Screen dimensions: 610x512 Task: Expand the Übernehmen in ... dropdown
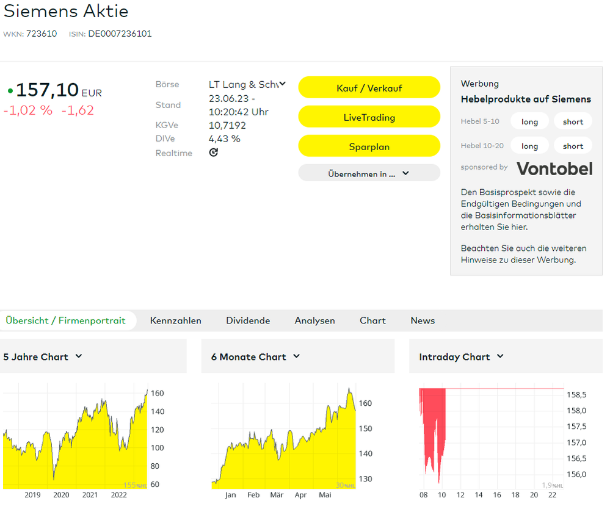[369, 173]
